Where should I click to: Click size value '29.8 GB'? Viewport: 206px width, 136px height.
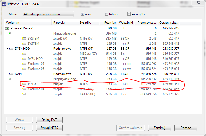[111, 74]
